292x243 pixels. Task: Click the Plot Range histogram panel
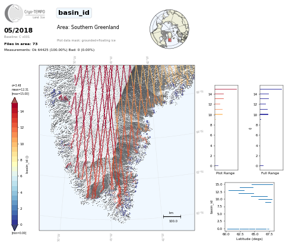(226, 127)
